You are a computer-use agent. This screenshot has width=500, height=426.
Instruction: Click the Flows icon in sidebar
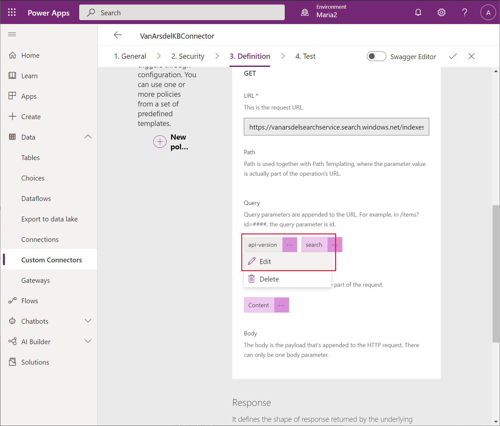click(x=12, y=301)
